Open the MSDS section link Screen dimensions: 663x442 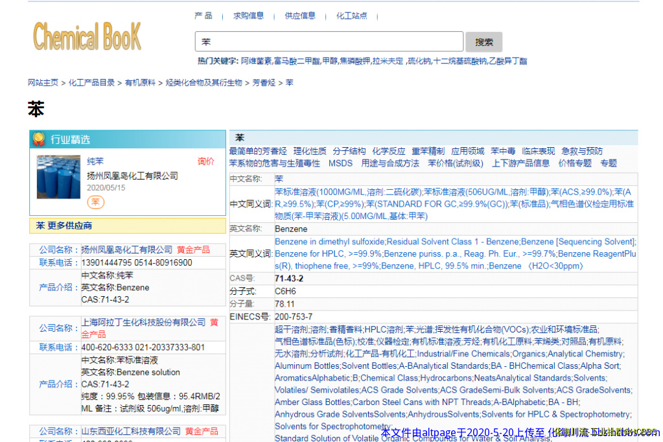pos(340,163)
